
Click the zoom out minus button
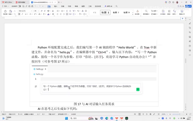click(170, 114)
